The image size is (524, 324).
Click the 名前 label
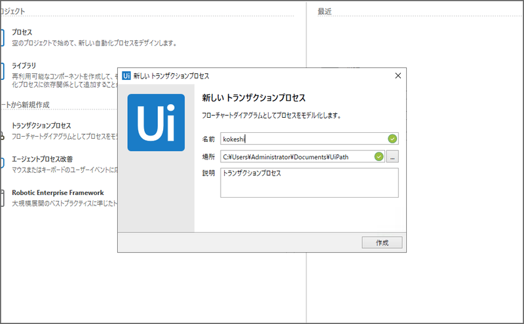208,139
